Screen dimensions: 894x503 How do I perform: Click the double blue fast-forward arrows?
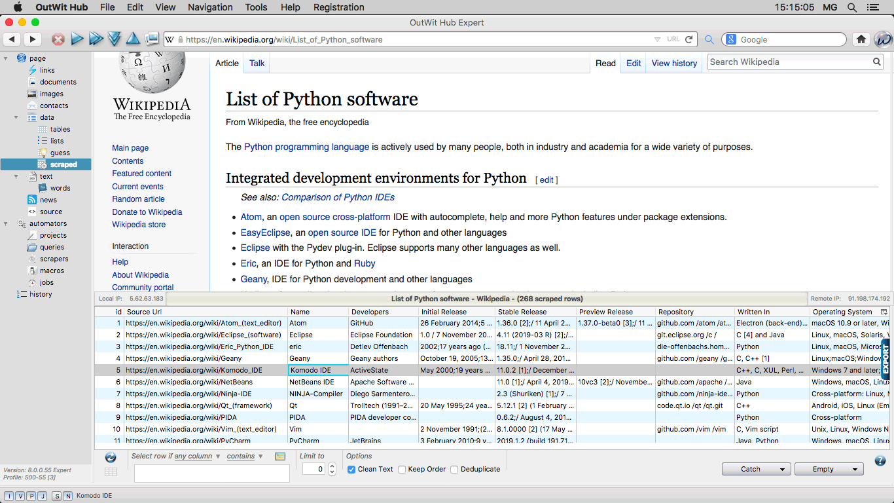tap(96, 39)
